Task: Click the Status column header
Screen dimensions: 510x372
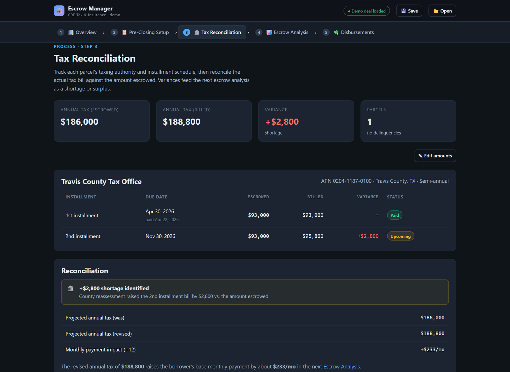Action: coord(395,197)
